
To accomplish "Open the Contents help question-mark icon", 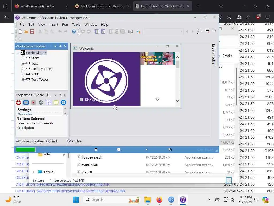I will click(74, 31).
